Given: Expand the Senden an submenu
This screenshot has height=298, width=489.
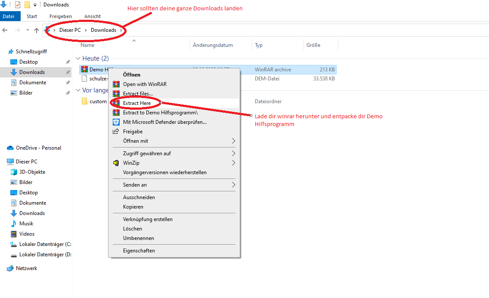Looking at the screenshot, I should click(x=234, y=185).
